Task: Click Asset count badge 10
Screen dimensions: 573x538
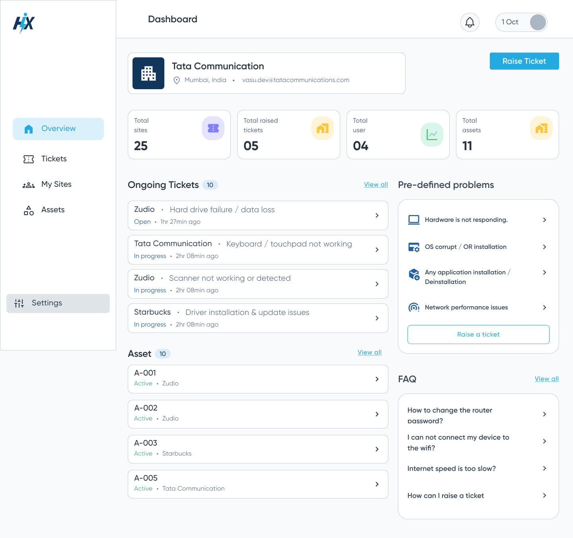Action: (x=163, y=354)
